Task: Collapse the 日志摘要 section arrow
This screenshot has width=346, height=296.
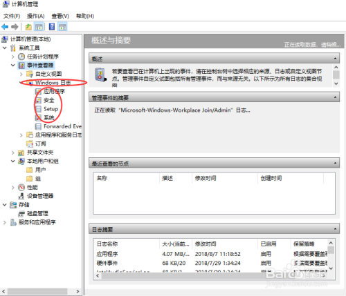Action: point(335,229)
